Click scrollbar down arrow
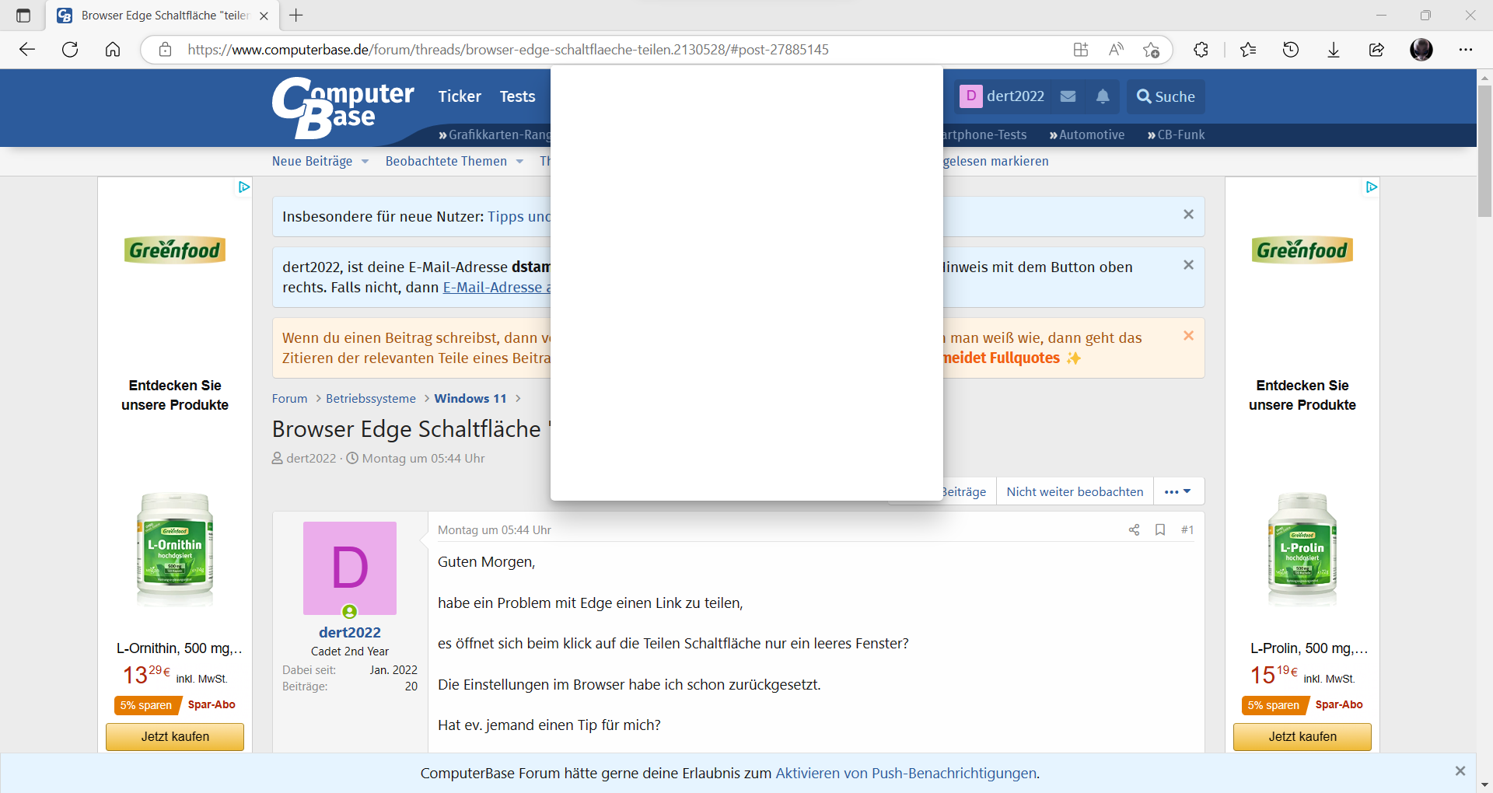The image size is (1493, 793). pyautogui.click(x=1484, y=784)
